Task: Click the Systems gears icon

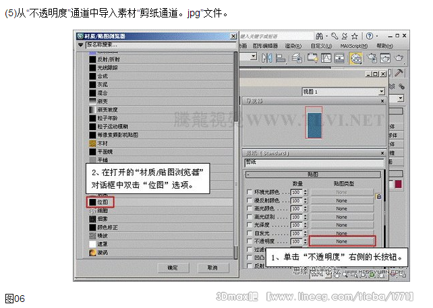Action: point(402,86)
